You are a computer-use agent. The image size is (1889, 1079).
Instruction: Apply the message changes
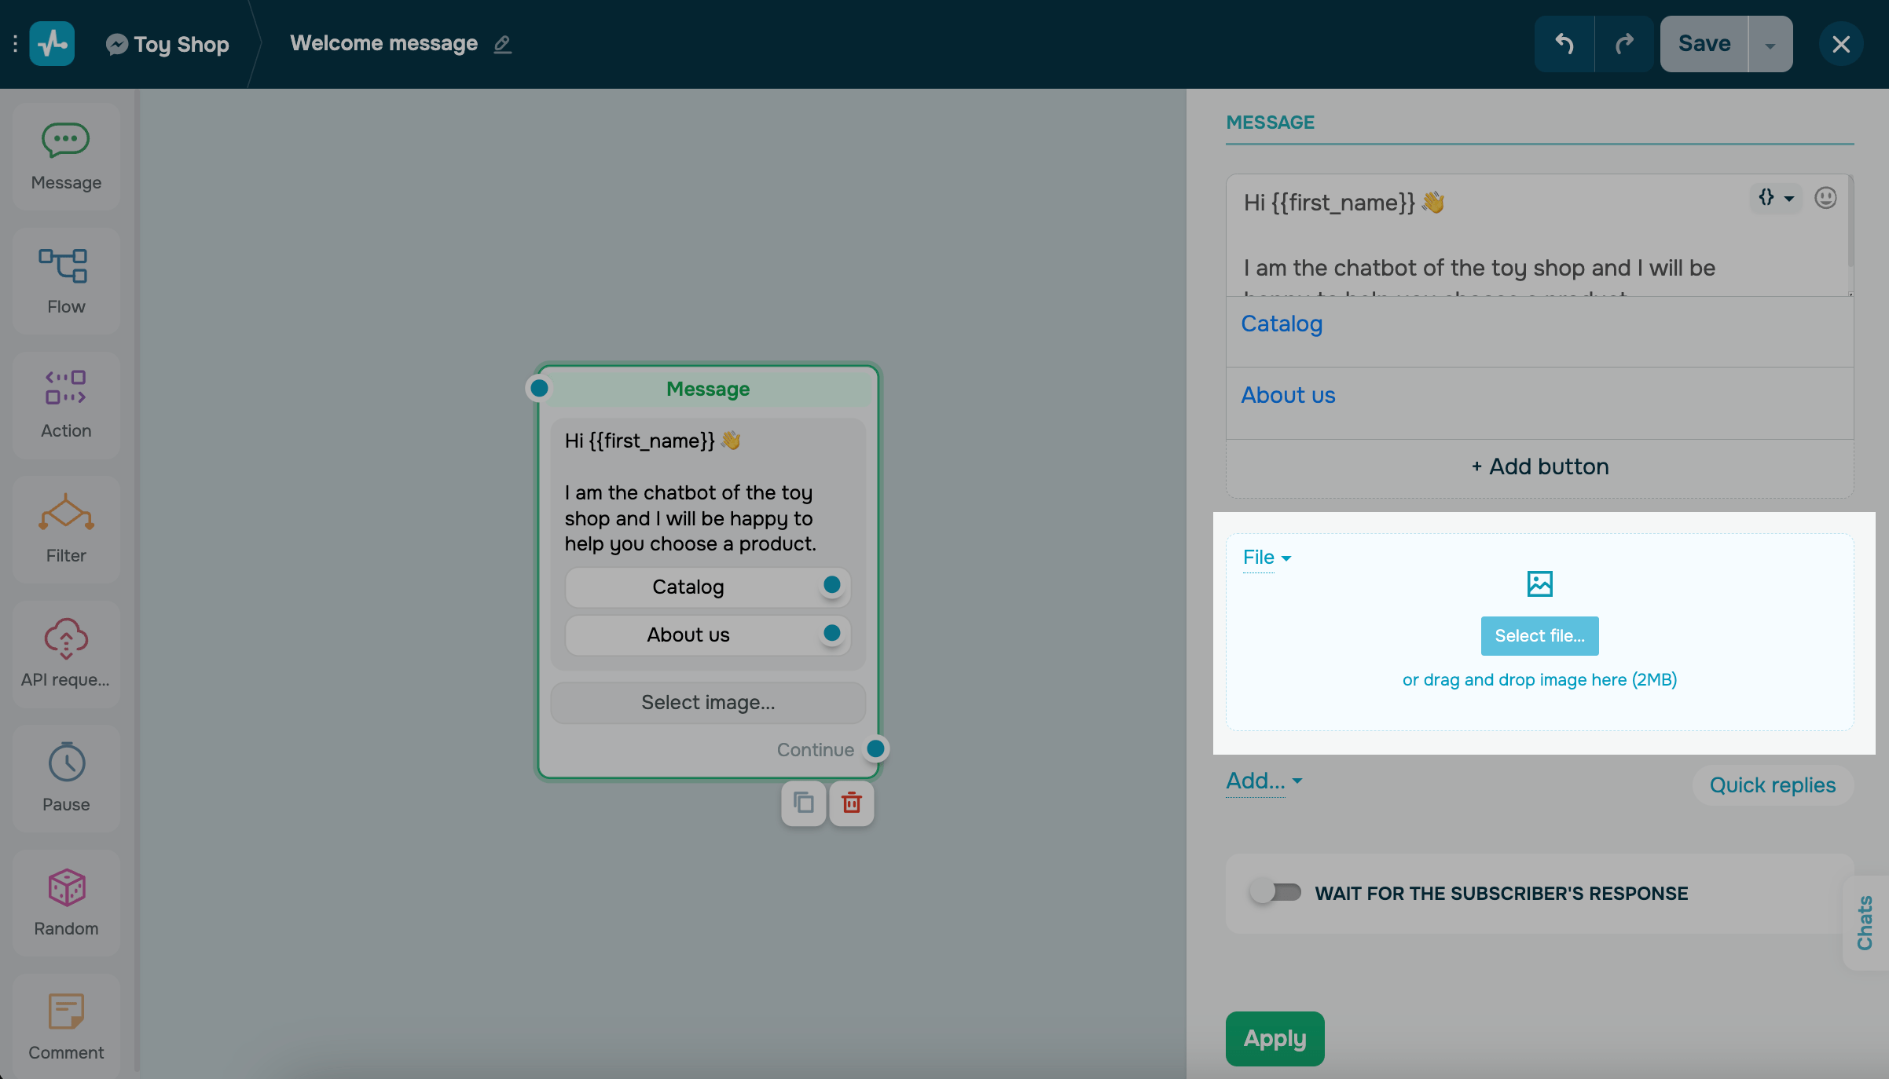(x=1274, y=1038)
